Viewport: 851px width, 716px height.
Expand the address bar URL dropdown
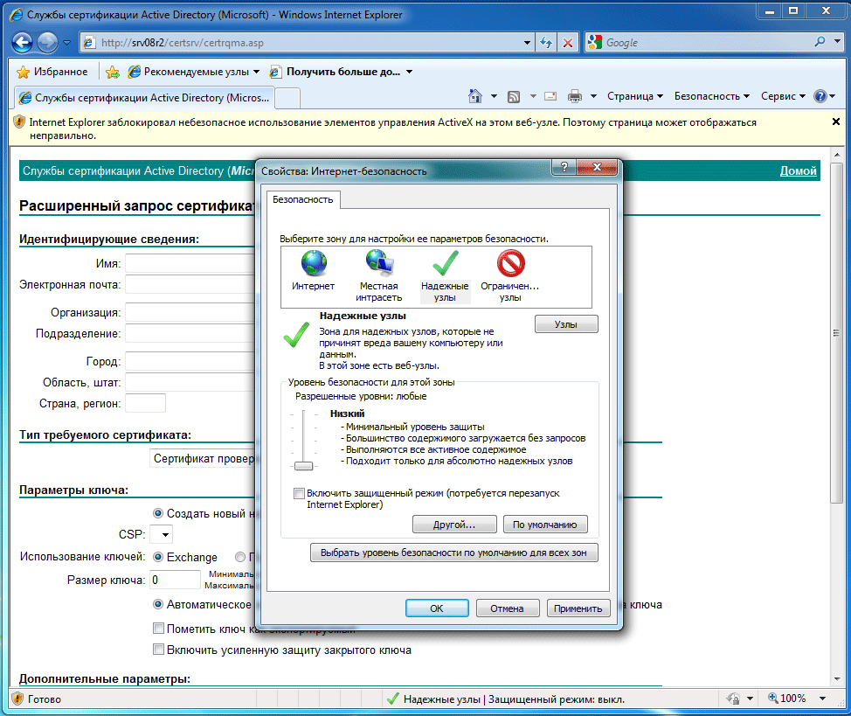point(527,42)
